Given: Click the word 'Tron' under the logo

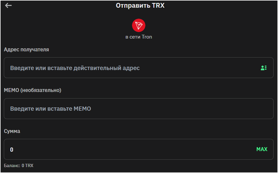Looking at the screenshot, I should point(147,37).
